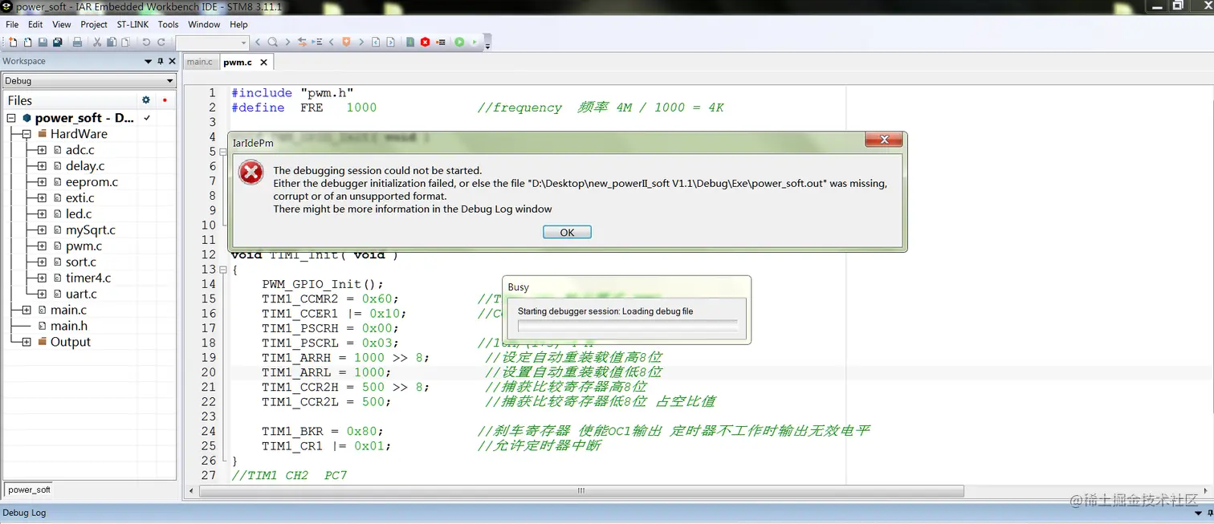This screenshot has width=1214, height=524.
Task: Click the Open file toolbar icon
Action: [x=27, y=42]
